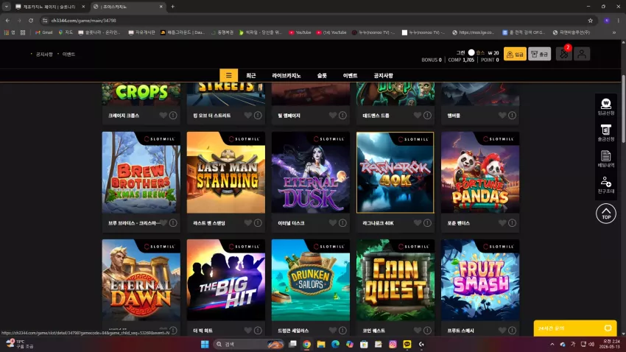Open the Chrome tab search dropdown arrow
Viewport: 626px width, 352px height.
(x=7, y=7)
